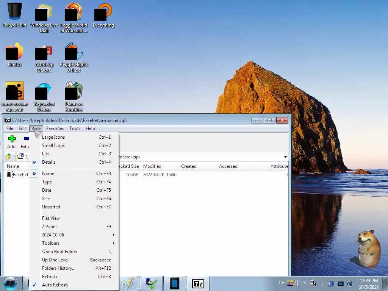Viewport: 388px width, 291px height.
Task: Click Refresh in View menu
Action: pyautogui.click(x=74, y=277)
